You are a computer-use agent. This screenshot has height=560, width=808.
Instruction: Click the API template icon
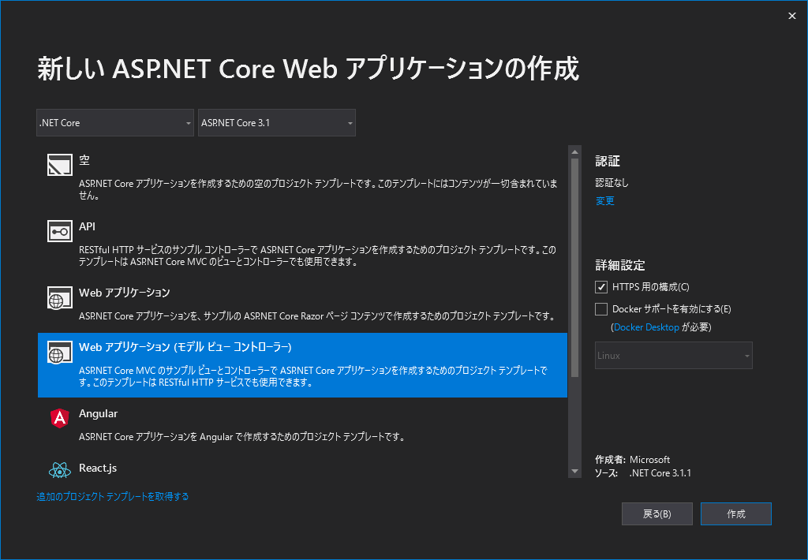[60, 231]
